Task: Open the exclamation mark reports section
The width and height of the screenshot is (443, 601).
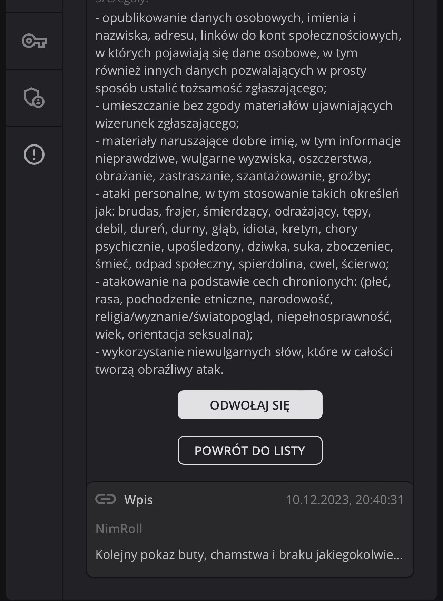Action: [x=34, y=154]
